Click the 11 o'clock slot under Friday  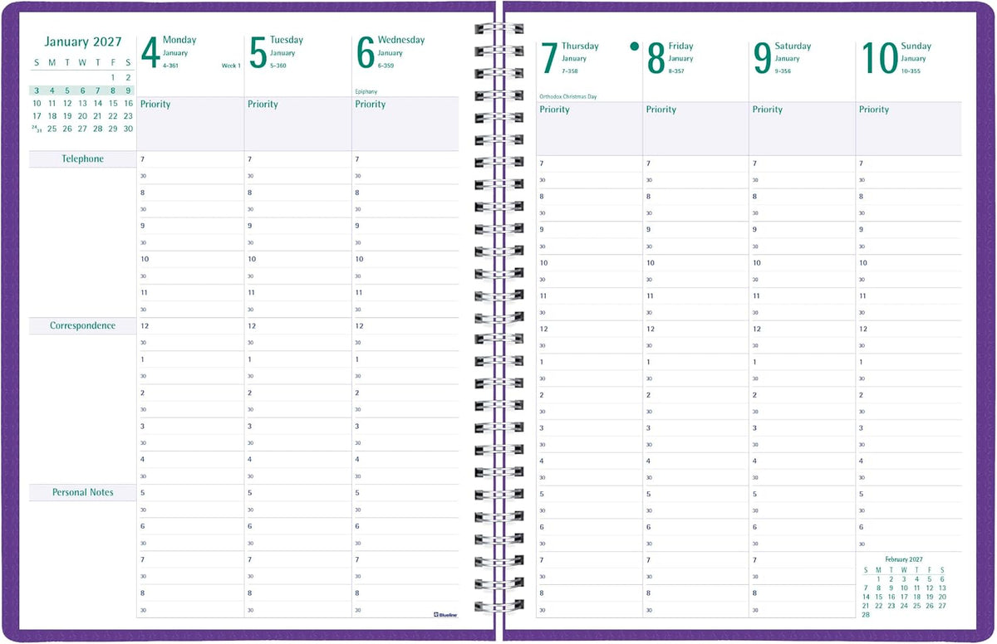pos(695,295)
